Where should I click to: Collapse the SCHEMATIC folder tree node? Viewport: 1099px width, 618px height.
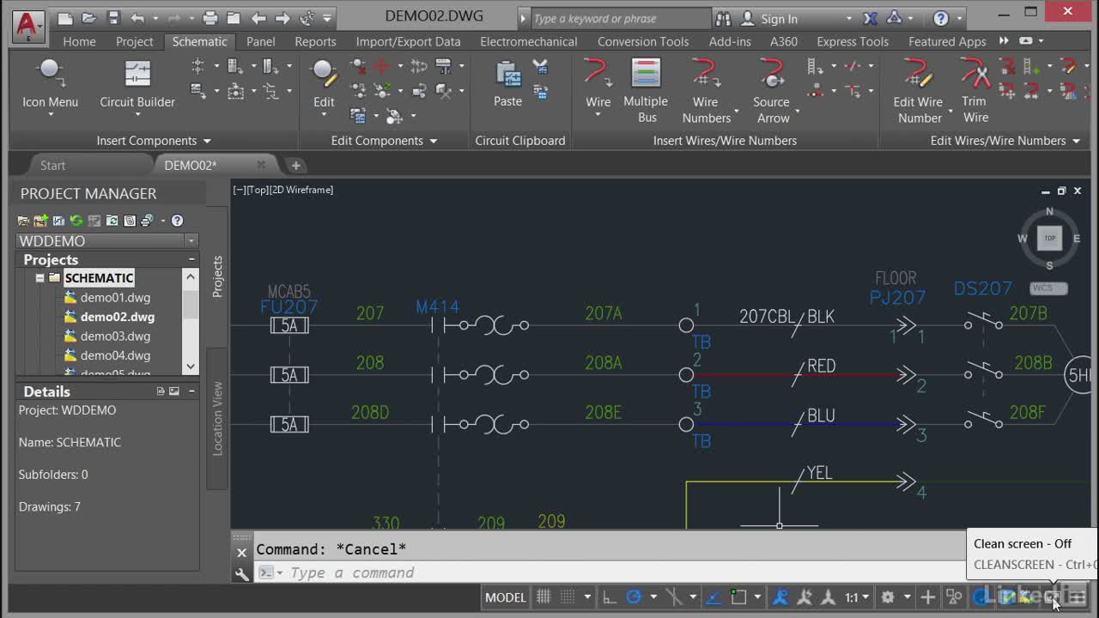(x=39, y=278)
